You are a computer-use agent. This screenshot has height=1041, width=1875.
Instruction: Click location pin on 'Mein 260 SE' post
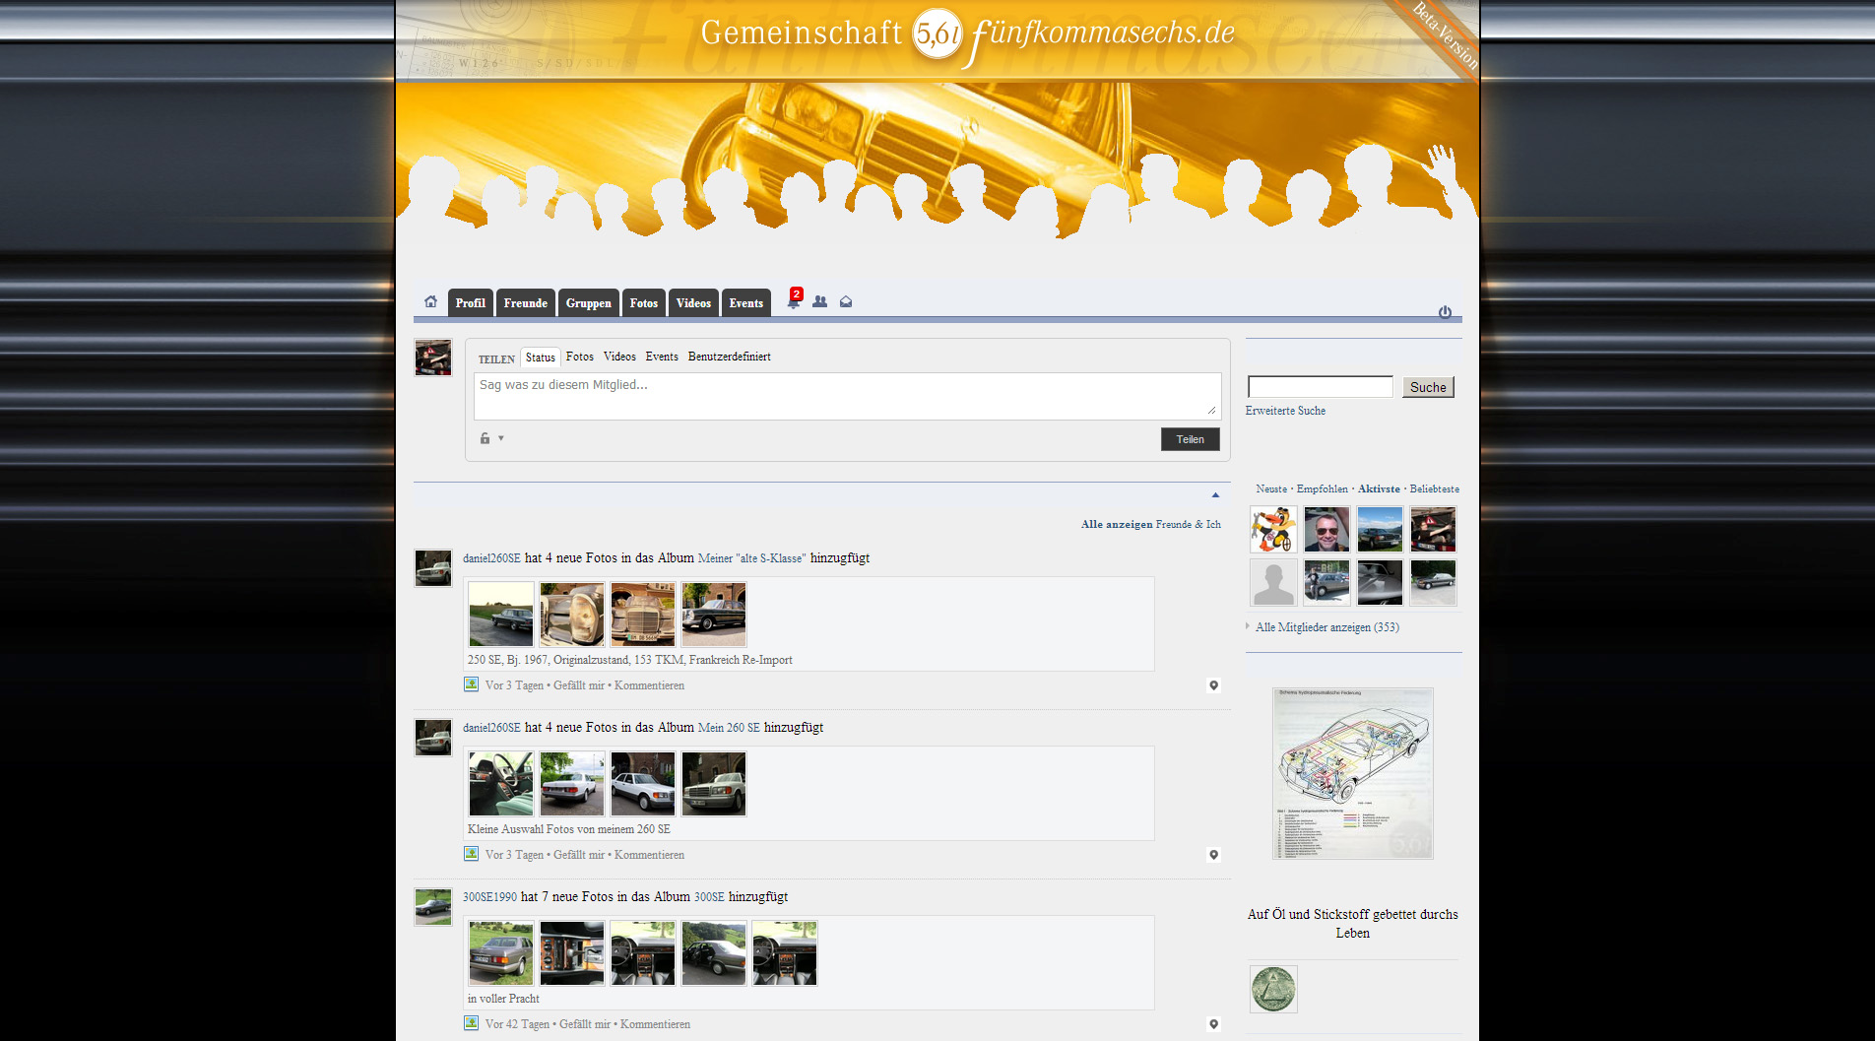tap(1213, 855)
